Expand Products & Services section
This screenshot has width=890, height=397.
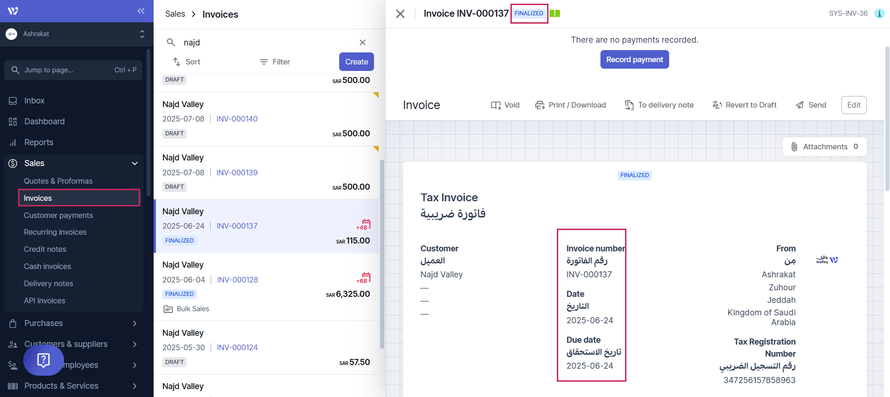coord(135,386)
